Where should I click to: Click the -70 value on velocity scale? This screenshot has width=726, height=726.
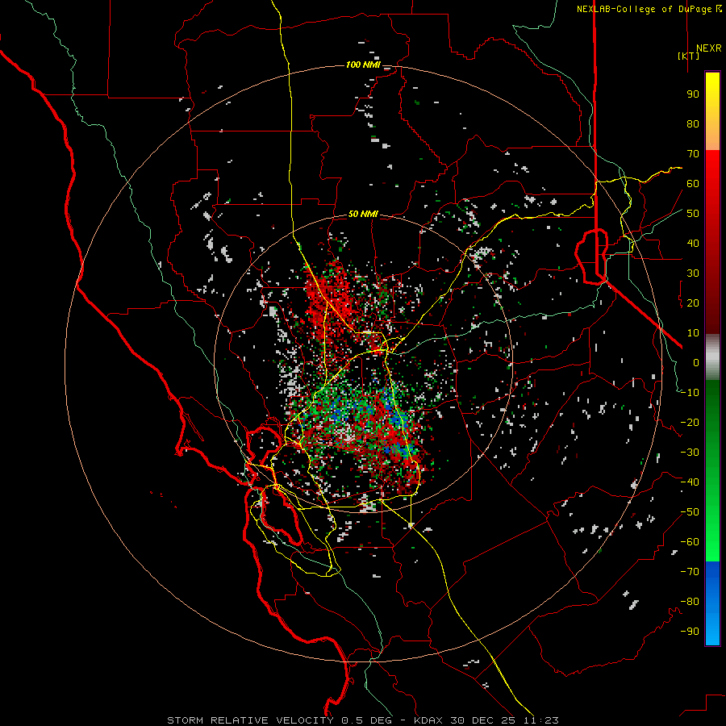click(690, 572)
